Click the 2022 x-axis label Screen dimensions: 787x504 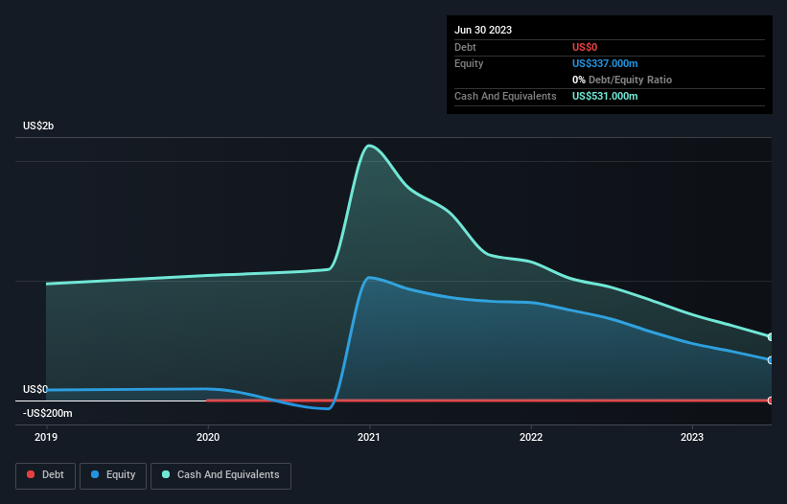531,437
